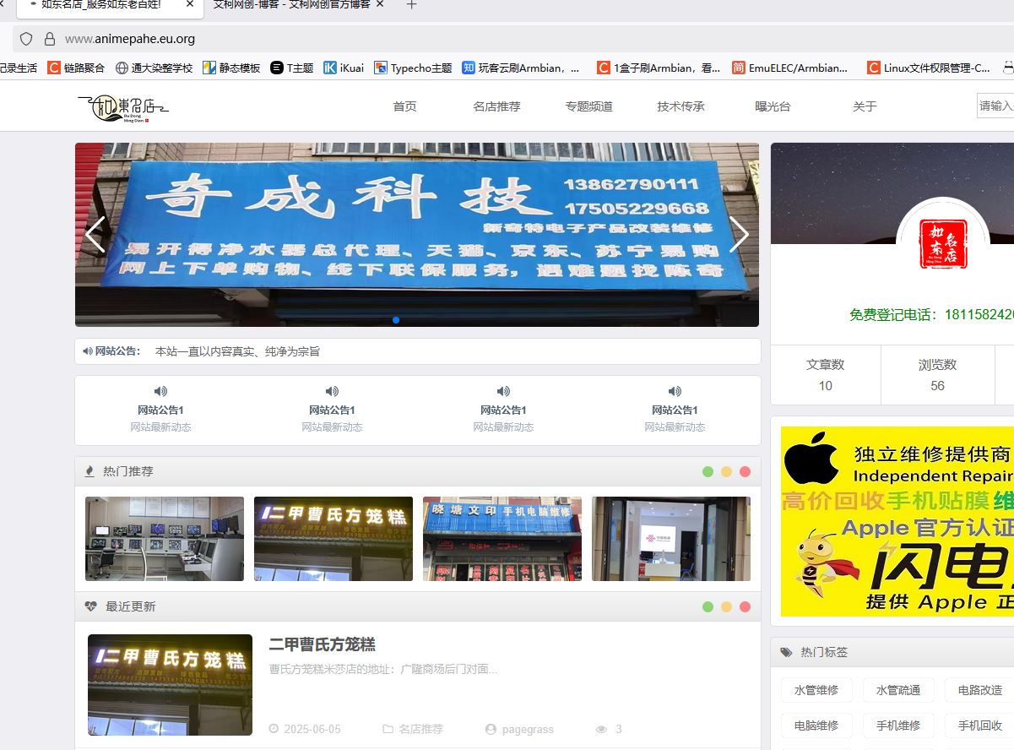
Task: Open the 二甲曹氏方笼糕 article title
Action: (322, 644)
